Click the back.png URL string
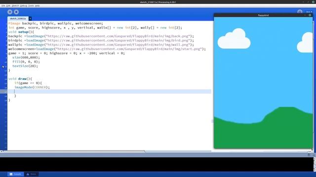 pos(118,36)
